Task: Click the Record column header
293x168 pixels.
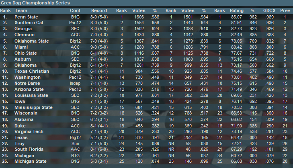Action: tap(99, 11)
